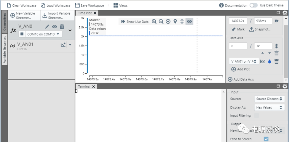Edit the V_AN0 streamer with pencil icon

pos(47,27)
